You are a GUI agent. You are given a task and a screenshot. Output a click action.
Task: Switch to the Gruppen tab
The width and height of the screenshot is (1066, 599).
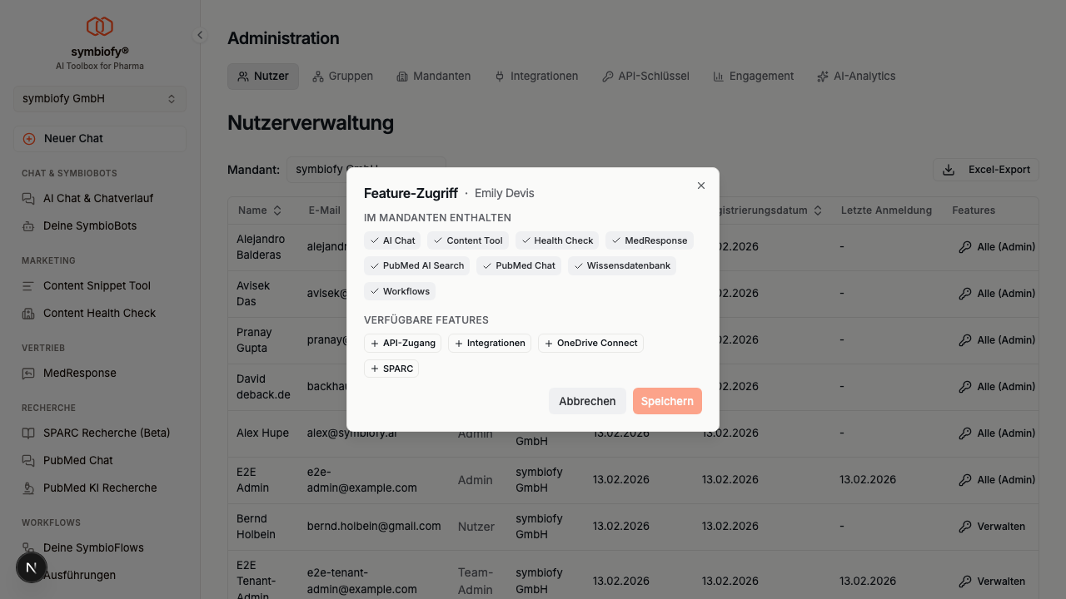click(x=342, y=76)
